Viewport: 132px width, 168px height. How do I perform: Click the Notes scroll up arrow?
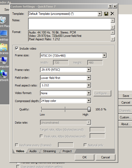tap(113, 21)
